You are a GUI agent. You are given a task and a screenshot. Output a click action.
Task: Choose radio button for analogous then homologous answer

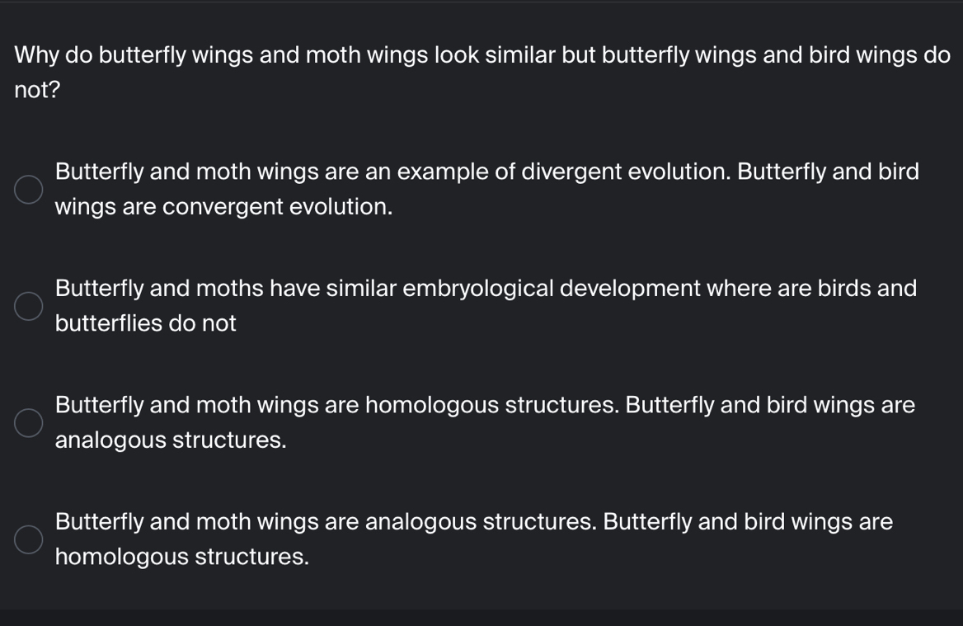[x=28, y=539]
